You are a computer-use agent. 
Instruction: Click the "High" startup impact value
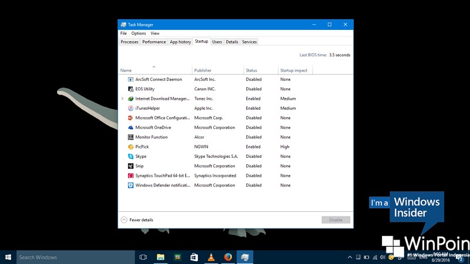coord(285,147)
